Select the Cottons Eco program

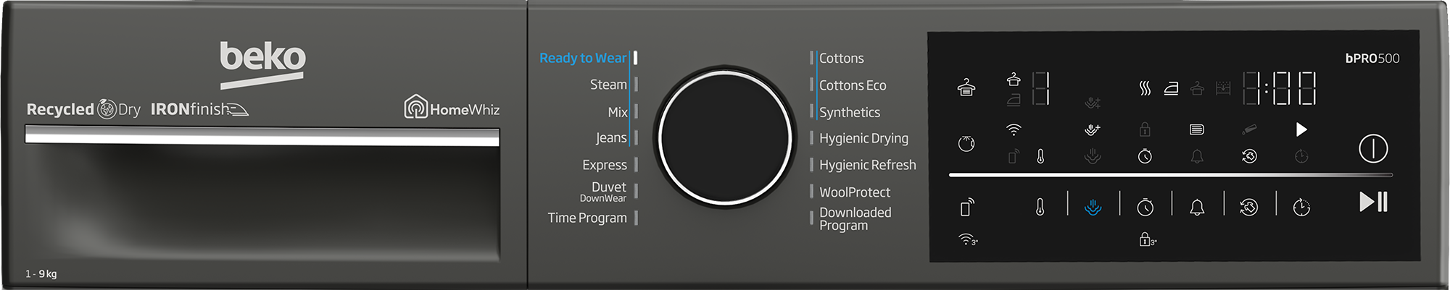(x=852, y=85)
